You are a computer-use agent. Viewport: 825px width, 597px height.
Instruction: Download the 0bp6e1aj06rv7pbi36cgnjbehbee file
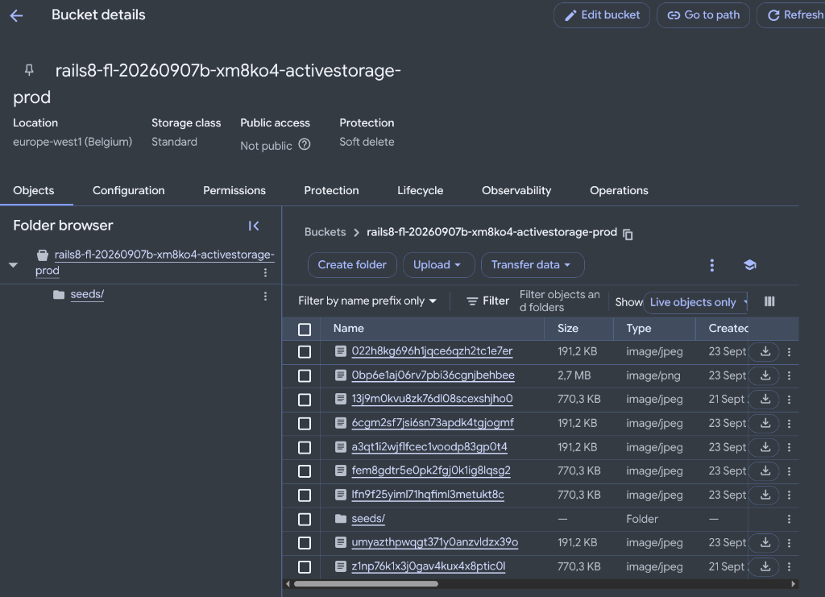click(765, 375)
